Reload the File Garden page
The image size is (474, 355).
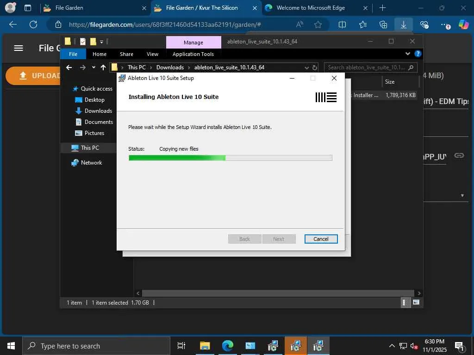33,24
